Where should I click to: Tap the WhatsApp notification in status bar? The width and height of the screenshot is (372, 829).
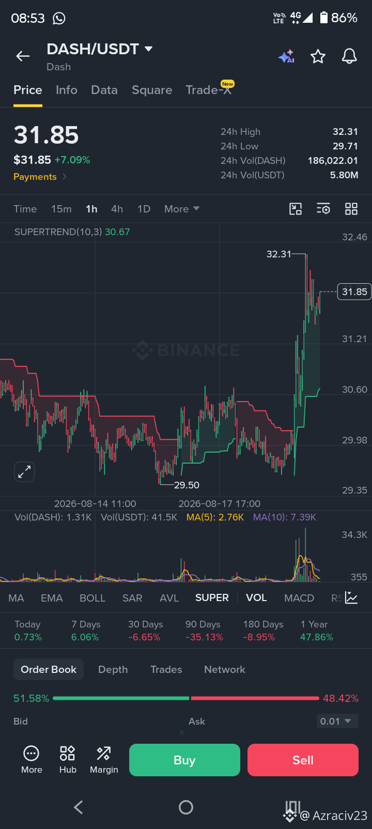59,18
